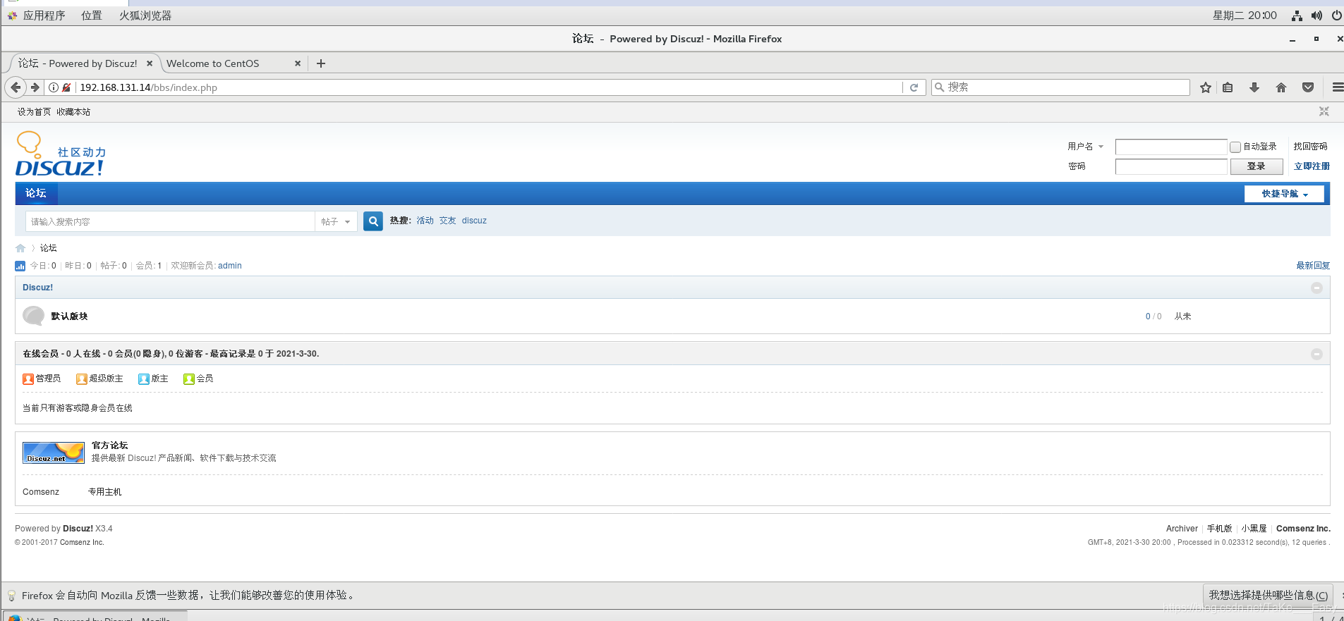Screen dimensions: 1344x621
Task: Collapse the Discuz! category section
Action: click(1316, 288)
